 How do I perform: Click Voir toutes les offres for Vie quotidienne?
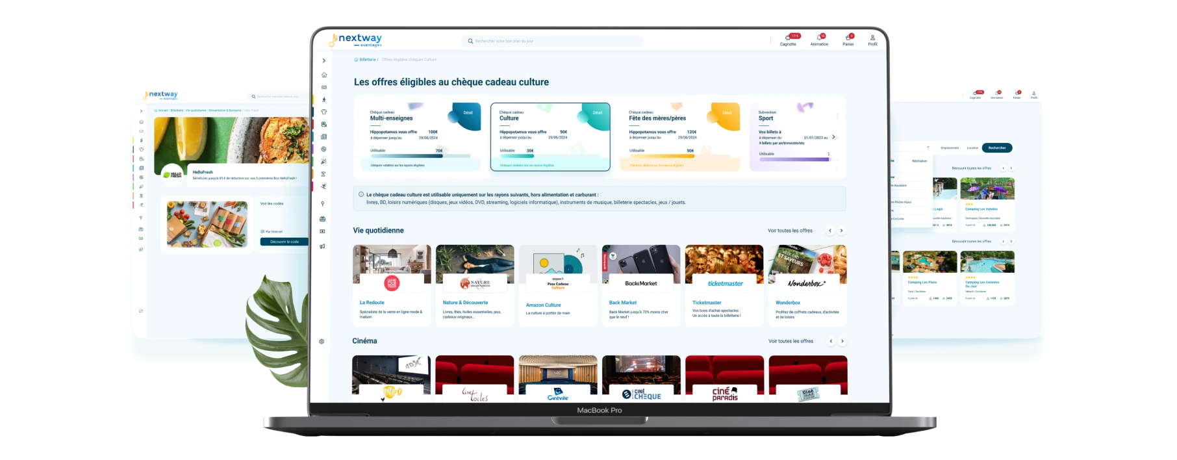(790, 231)
